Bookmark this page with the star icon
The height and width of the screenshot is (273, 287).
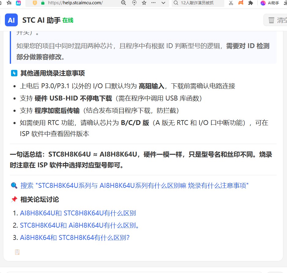coord(144,3)
